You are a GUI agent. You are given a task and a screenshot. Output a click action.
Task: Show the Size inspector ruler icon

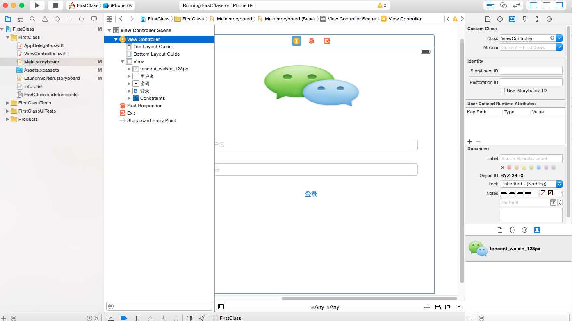coord(537,19)
